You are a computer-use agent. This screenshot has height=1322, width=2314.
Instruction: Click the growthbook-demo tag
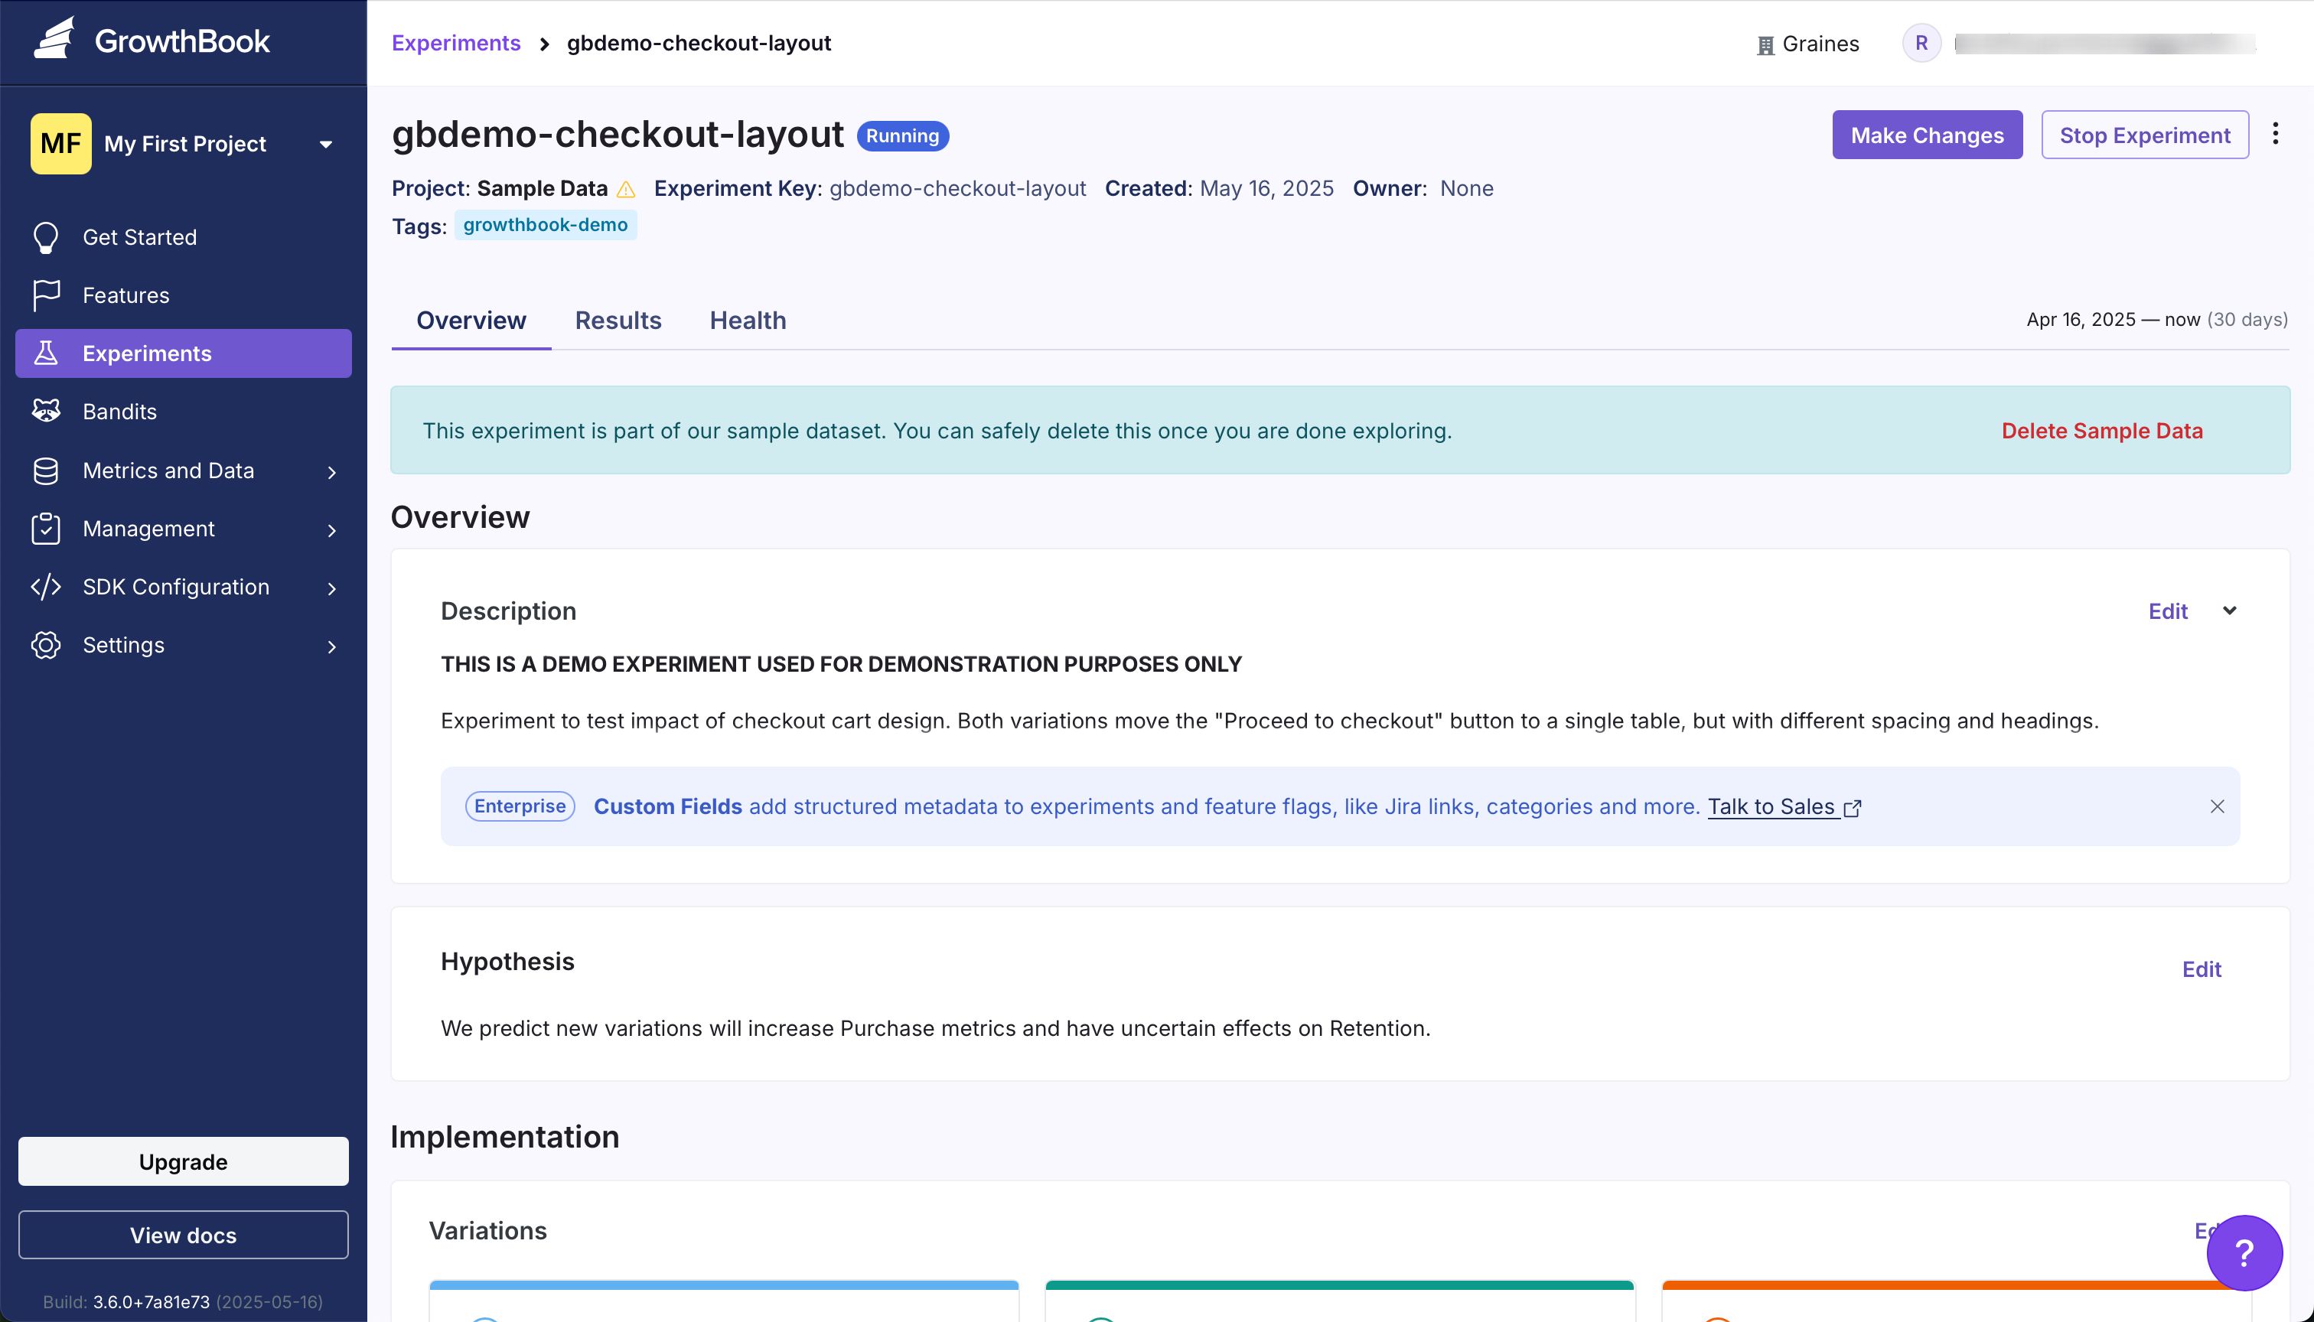545,225
